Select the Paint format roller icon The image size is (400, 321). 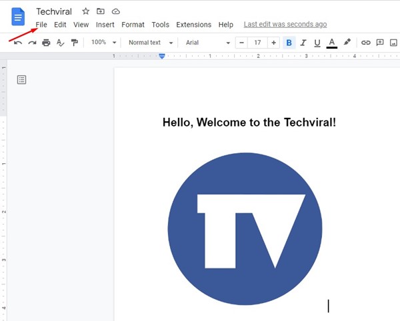(74, 43)
